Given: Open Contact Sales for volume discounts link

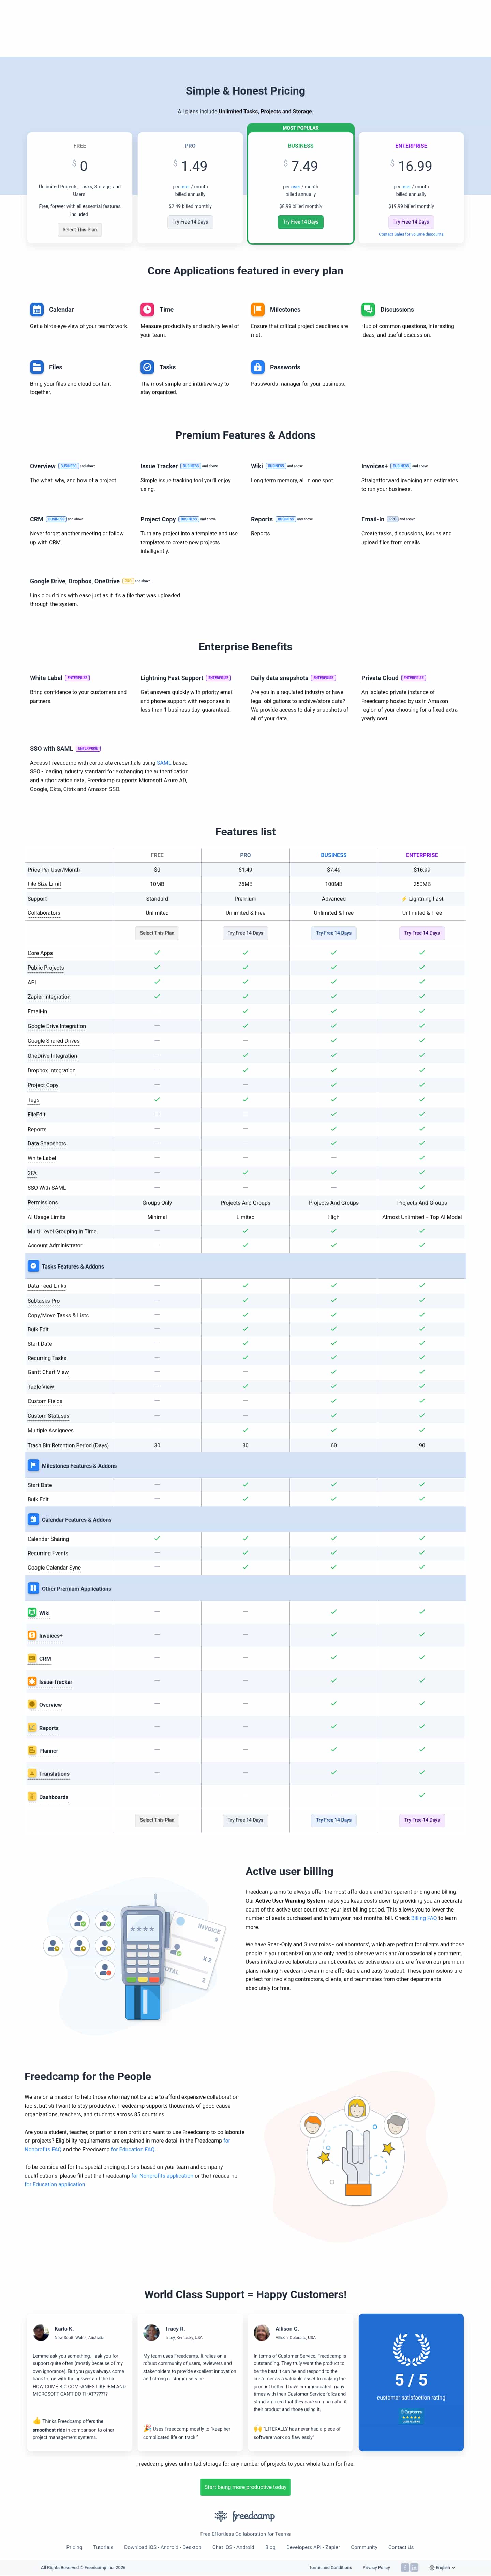Looking at the screenshot, I should (411, 234).
